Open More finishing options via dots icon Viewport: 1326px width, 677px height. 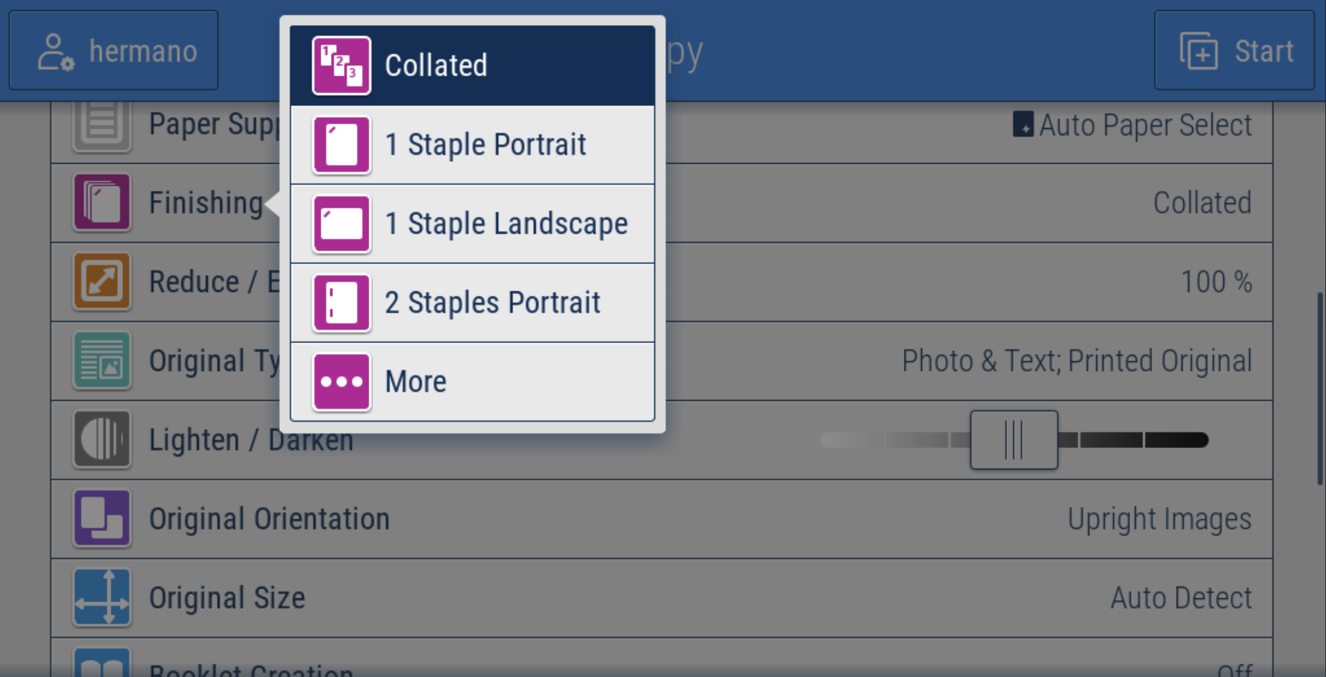pos(341,382)
